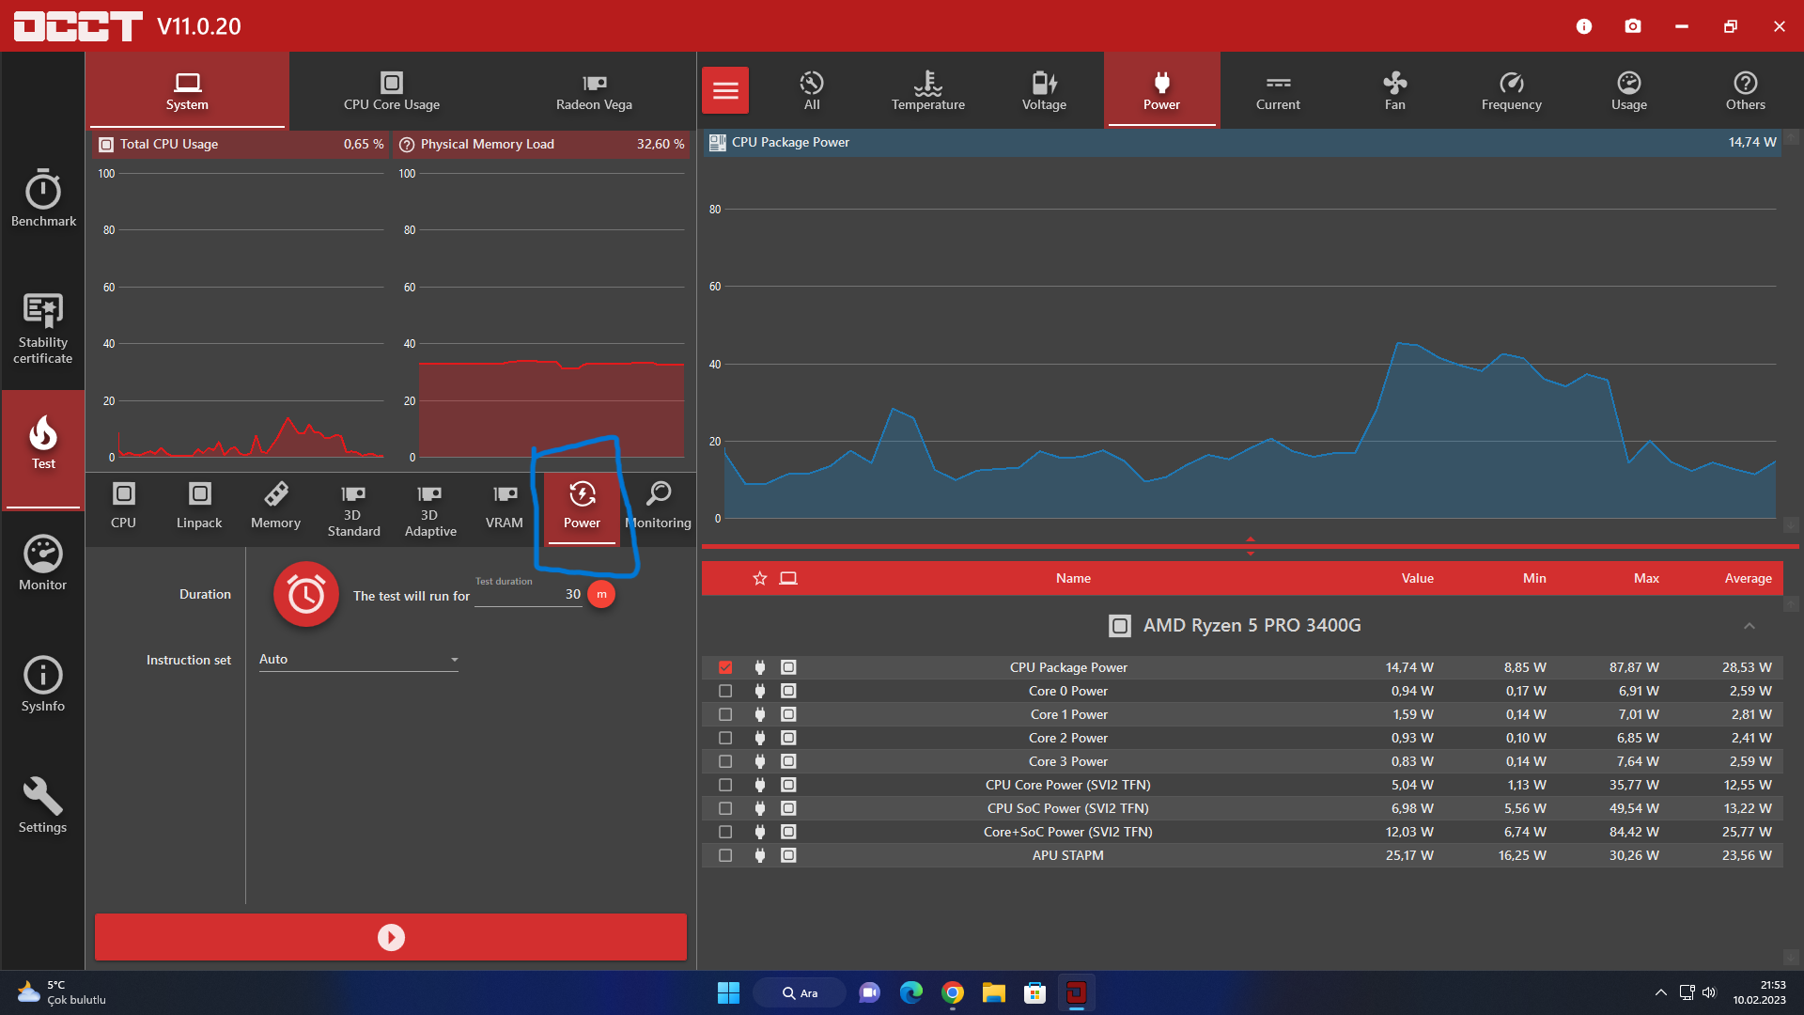Uncheck the CPU Package Power checkbox

725,667
